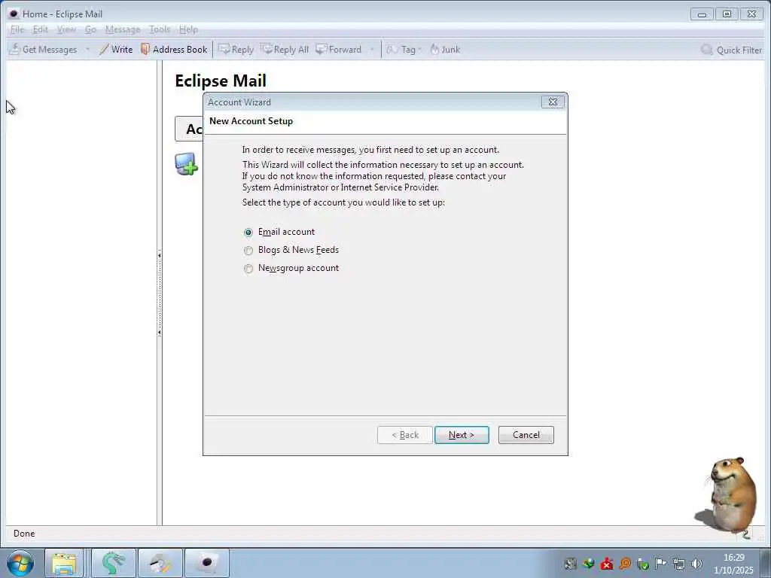Toggle the Quick Filter
Image resolution: width=771 pixels, height=578 pixels.
click(x=732, y=50)
